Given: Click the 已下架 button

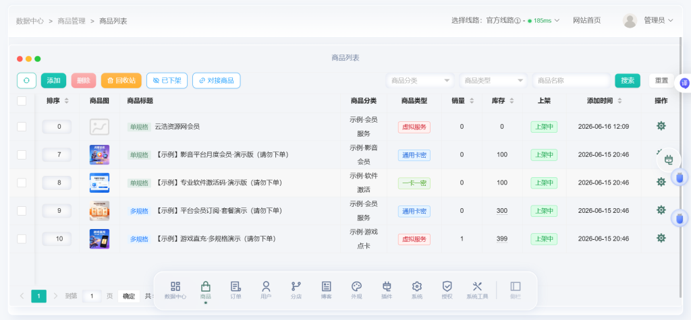Looking at the screenshot, I should [167, 81].
